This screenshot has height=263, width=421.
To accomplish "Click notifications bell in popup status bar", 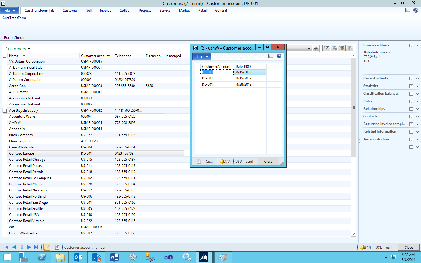I will click(222, 161).
